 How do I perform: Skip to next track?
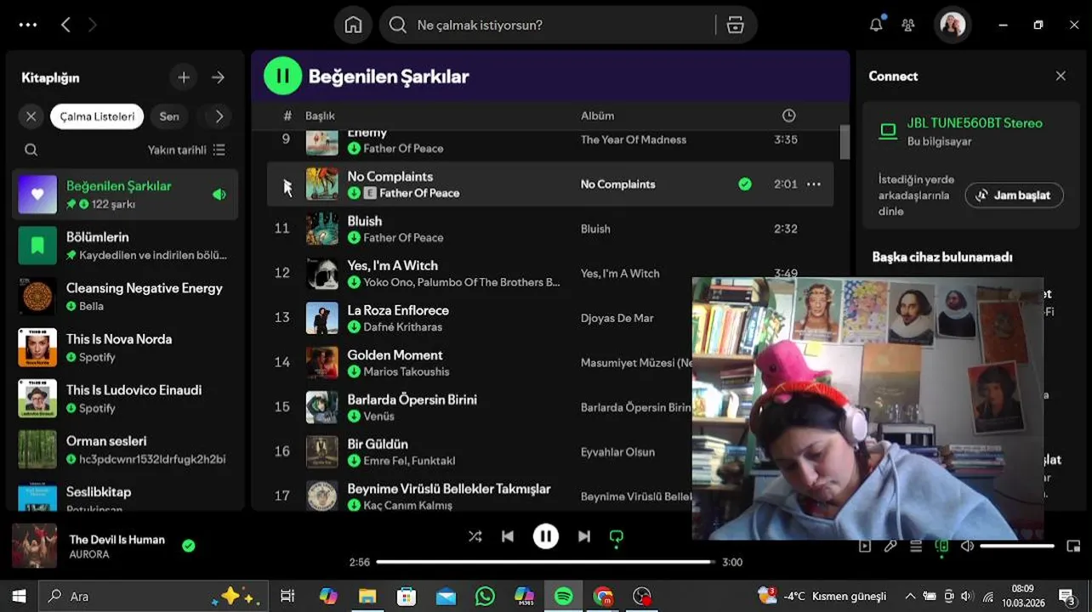tap(584, 536)
